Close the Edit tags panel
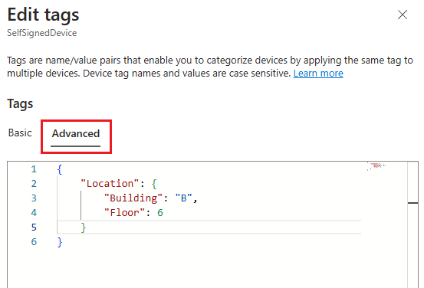 coord(403,15)
